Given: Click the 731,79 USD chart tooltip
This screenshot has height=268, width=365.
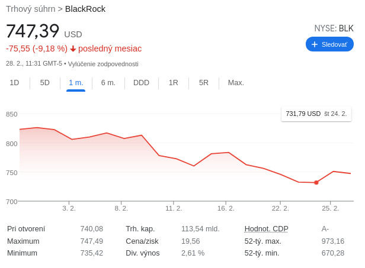Looking at the screenshot, I should [316, 114].
